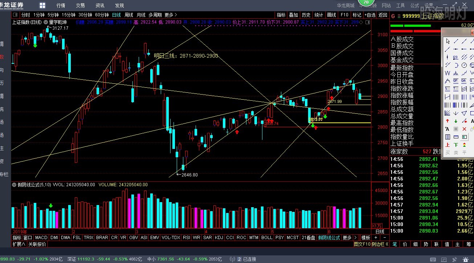
Task: Select the W-wave pattern drawing tool
Action: tap(448, 73)
